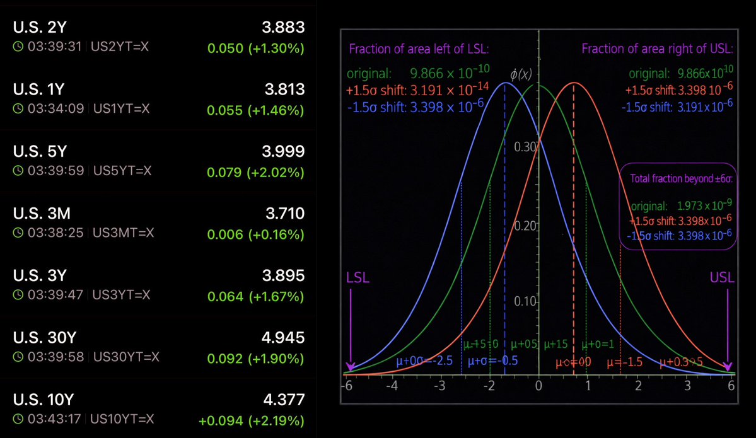Click the 0.20 y-axis label

pos(525,226)
